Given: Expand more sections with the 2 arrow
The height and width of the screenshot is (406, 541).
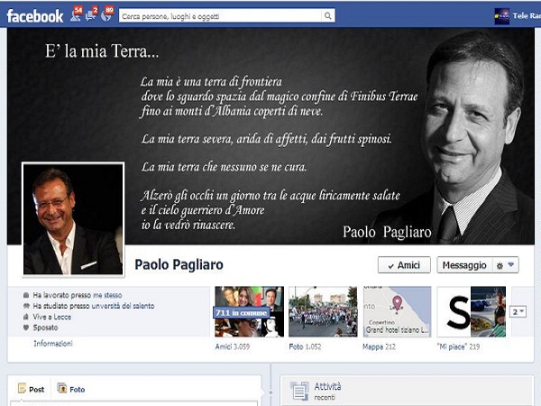Looking at the screenshot, I should tap(518, 311).
